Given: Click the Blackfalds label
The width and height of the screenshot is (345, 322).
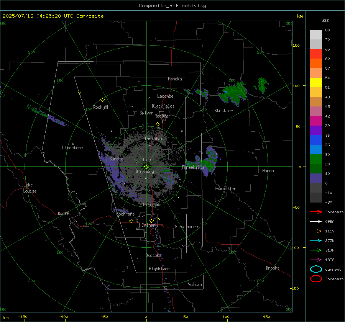Looking at the screenshot, I should tap(163, 106).
